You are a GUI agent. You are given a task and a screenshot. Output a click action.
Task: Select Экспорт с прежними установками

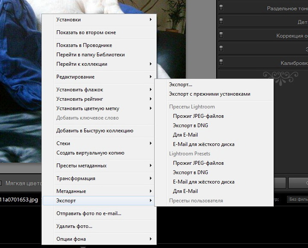209,94
